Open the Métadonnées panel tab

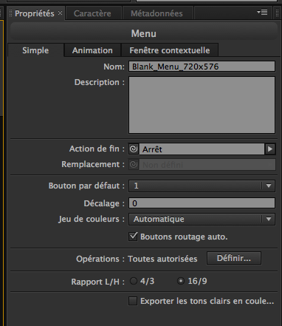157,13
